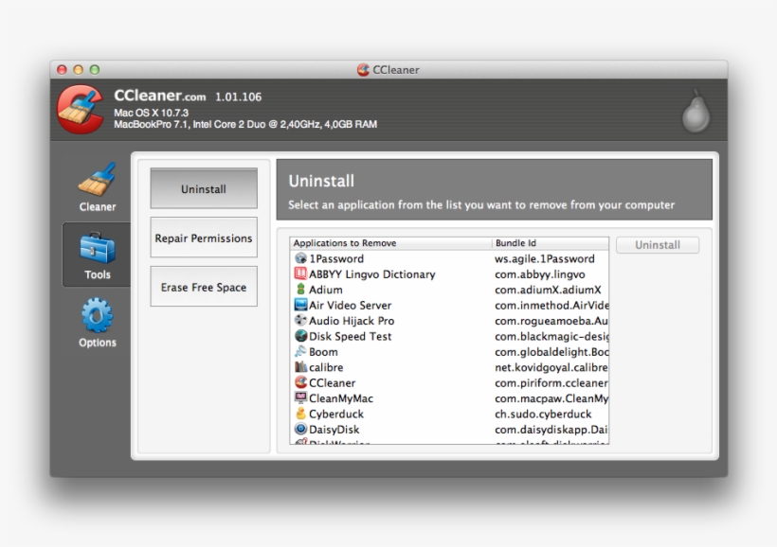The height and width of the screenshot is (547, 777).
Task: Click the MacBookPro 7.1 hardware info line
Action: (x=245, y=124)
